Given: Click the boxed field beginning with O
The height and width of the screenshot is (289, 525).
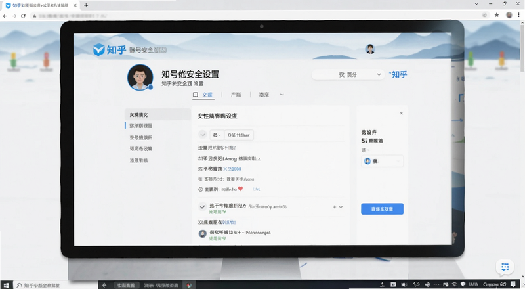Looking at the screenshot, I should pyautogui.click(x=239, y=135).
